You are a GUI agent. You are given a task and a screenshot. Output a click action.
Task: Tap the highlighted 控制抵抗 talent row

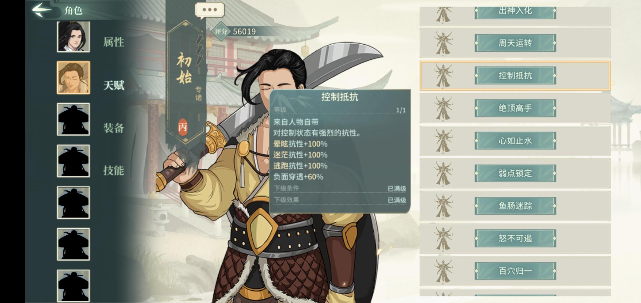click(x=515, y=75)
